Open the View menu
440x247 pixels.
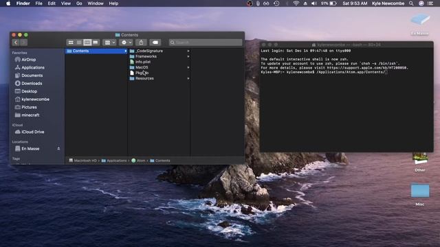[x=66, y=3]
